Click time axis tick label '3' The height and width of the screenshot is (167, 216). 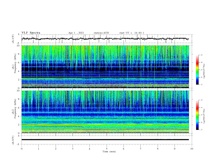73,149
